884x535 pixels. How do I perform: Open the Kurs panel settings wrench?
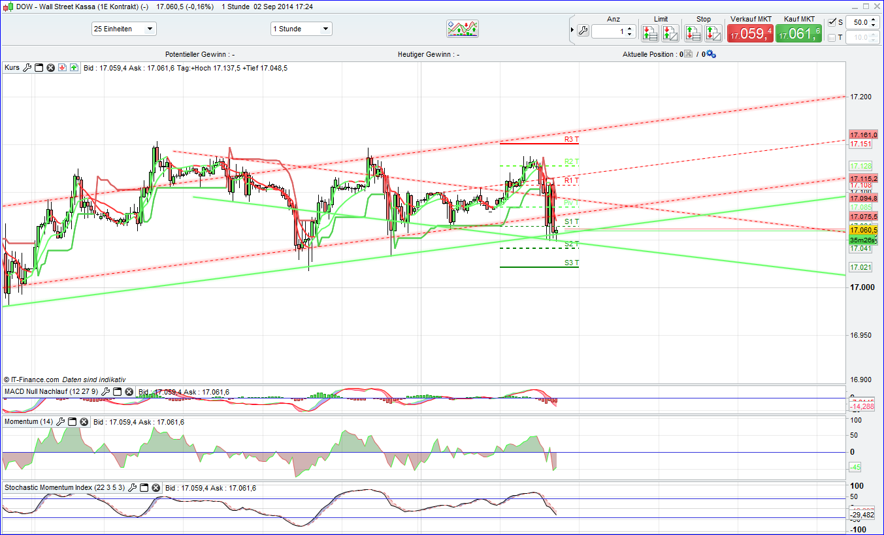[x=27, y=67]
